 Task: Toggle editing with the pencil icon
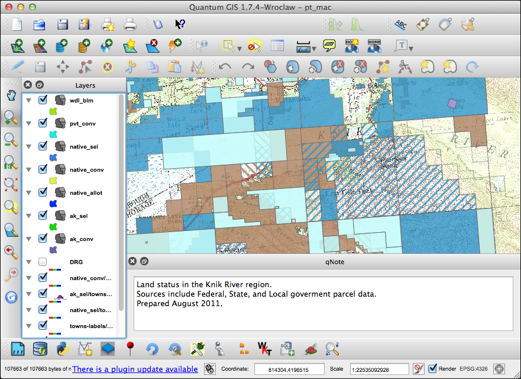[x=17, y=67]
